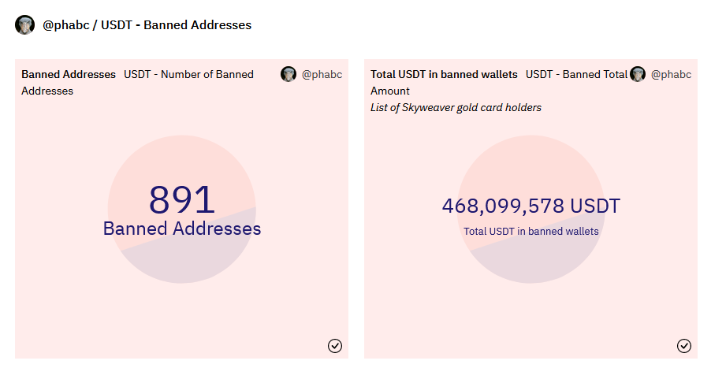
Task: Click the dashboard owner avatar in the header
Action: (25, 25)
